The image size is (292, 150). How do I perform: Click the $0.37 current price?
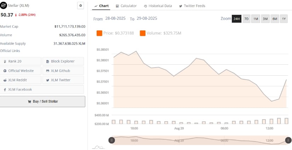point(7,15)
